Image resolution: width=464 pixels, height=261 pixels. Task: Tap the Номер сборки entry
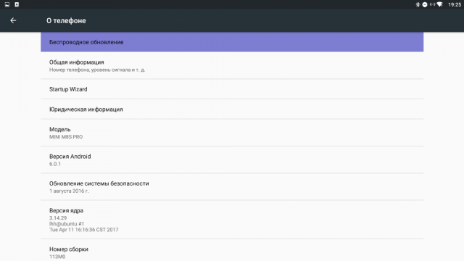click(x=232, y=250)
